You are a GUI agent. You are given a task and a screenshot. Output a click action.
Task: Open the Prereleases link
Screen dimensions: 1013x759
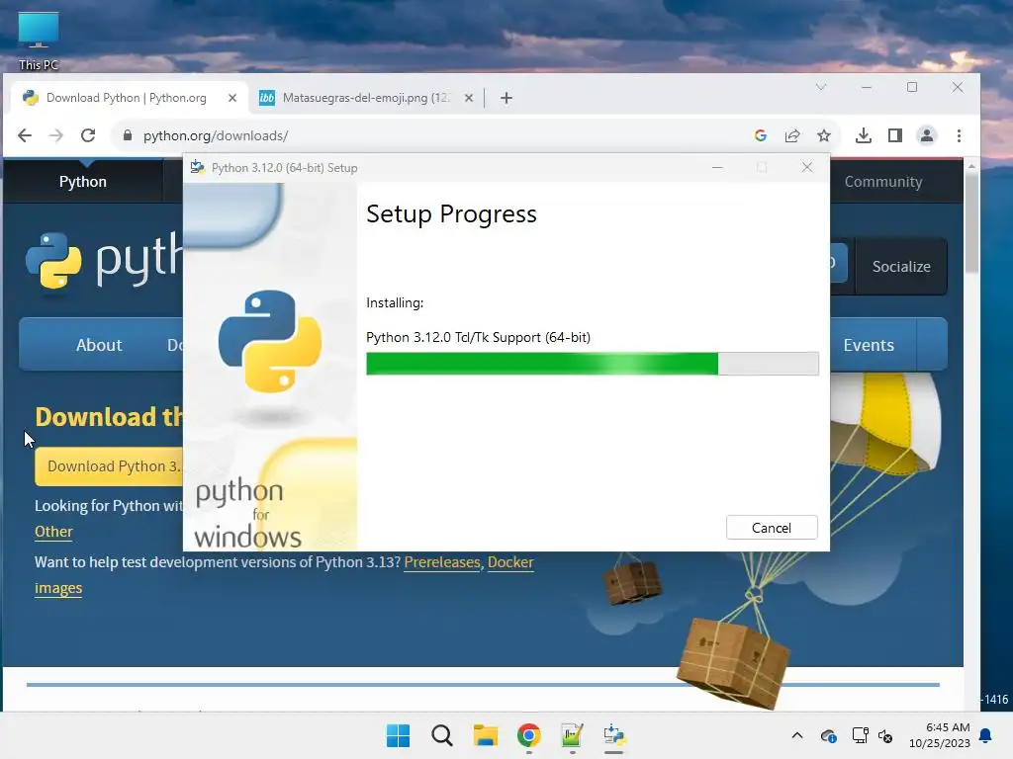point(442,562)
